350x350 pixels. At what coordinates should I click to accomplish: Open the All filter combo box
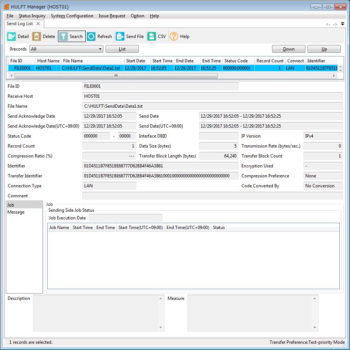(x=66, y=49)
